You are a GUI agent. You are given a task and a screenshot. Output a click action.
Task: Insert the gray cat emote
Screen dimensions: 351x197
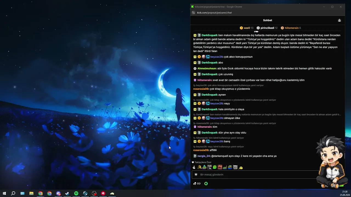[235, 167]
